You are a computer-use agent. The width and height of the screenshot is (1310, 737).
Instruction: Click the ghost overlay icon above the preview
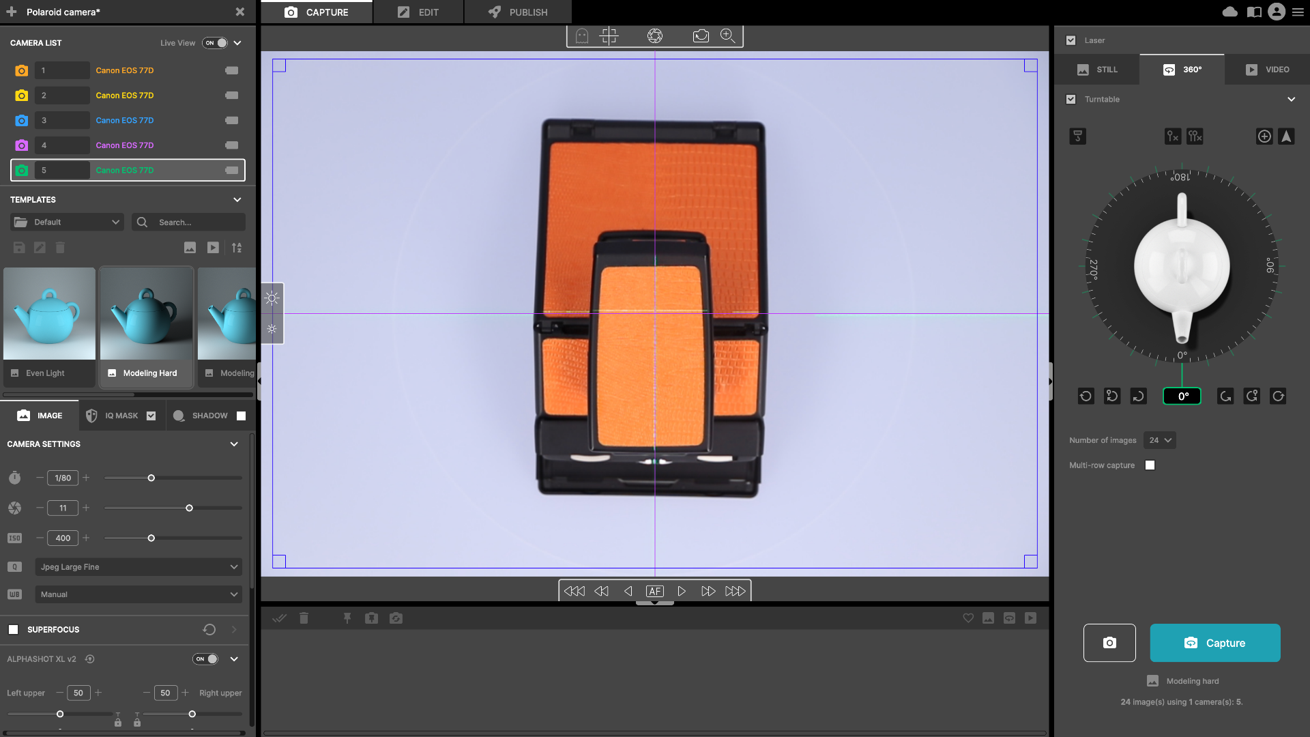581,36
